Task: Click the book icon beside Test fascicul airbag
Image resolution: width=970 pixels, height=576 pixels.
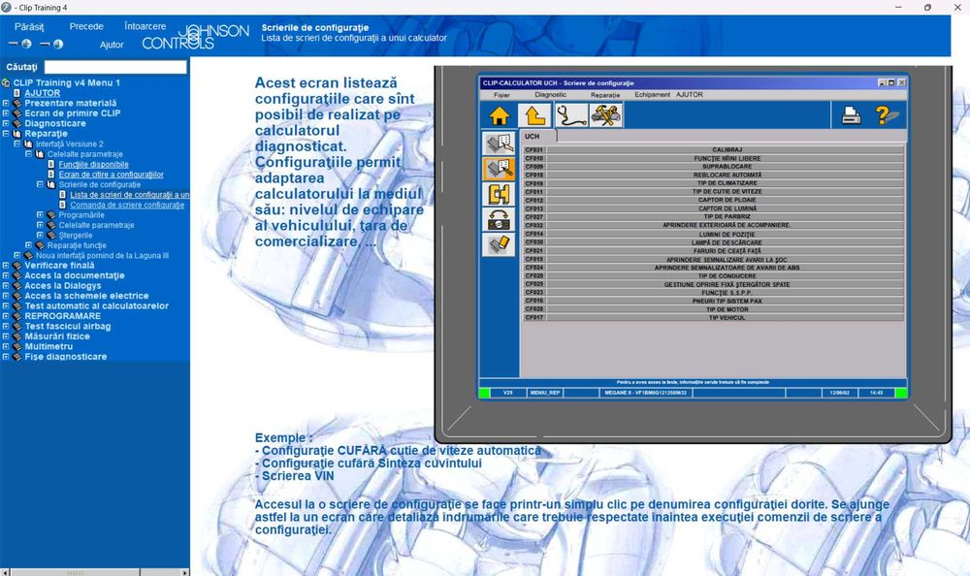Action: click(16, 326)
